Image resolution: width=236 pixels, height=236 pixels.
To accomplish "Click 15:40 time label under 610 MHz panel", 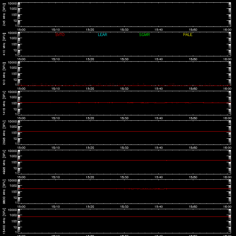I will (x=159, y=89).
